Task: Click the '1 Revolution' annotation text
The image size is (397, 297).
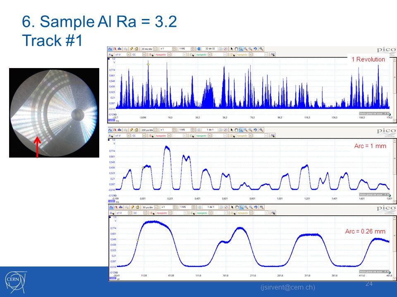Action: 368,59
